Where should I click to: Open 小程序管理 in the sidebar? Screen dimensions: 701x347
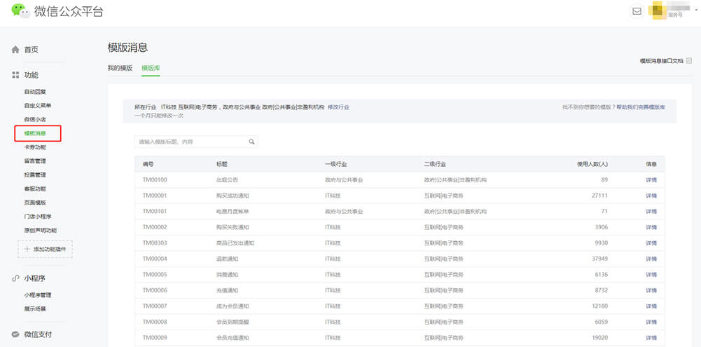(x=38, y=295)
